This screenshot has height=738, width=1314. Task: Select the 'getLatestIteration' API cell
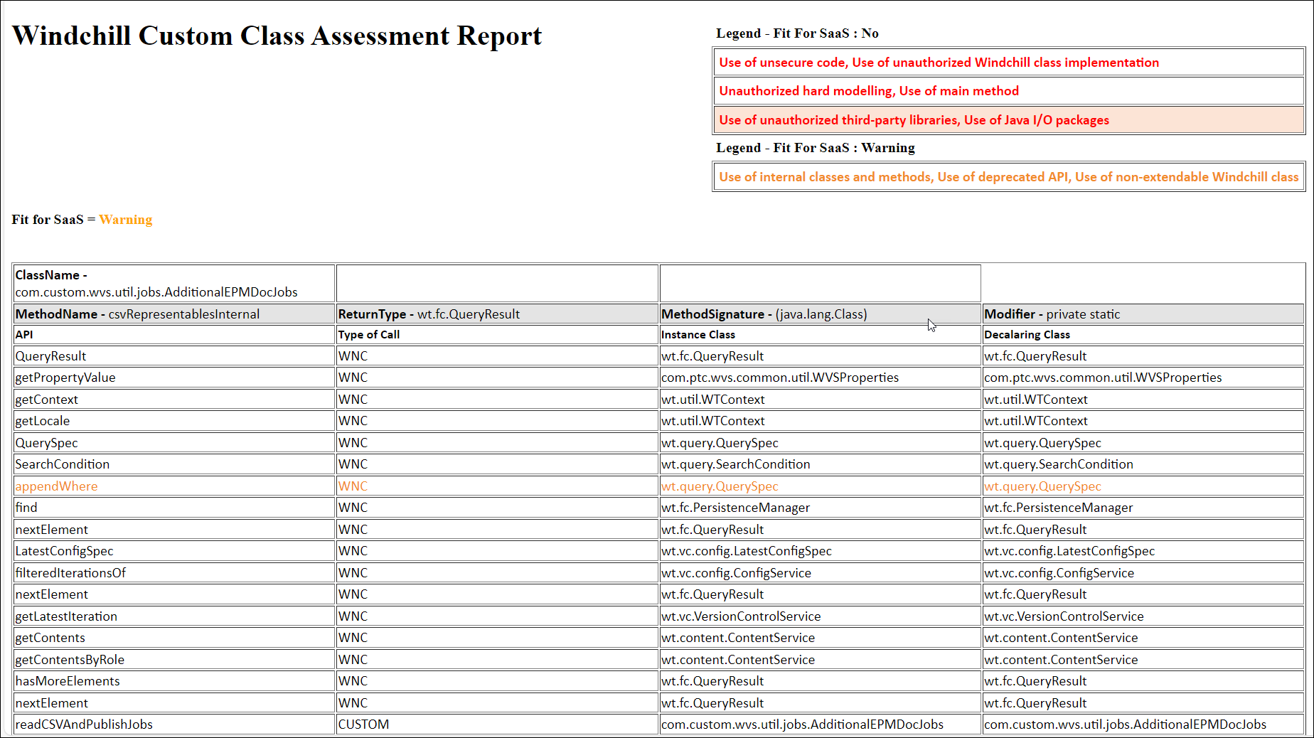(174, 616)
